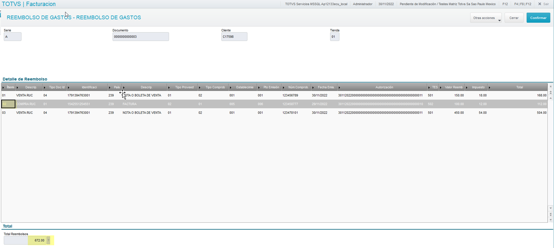The height and width of the screenshot is (248, 554).
Task: Click the Identificaci column header arrow
Action: coord(69,87)
